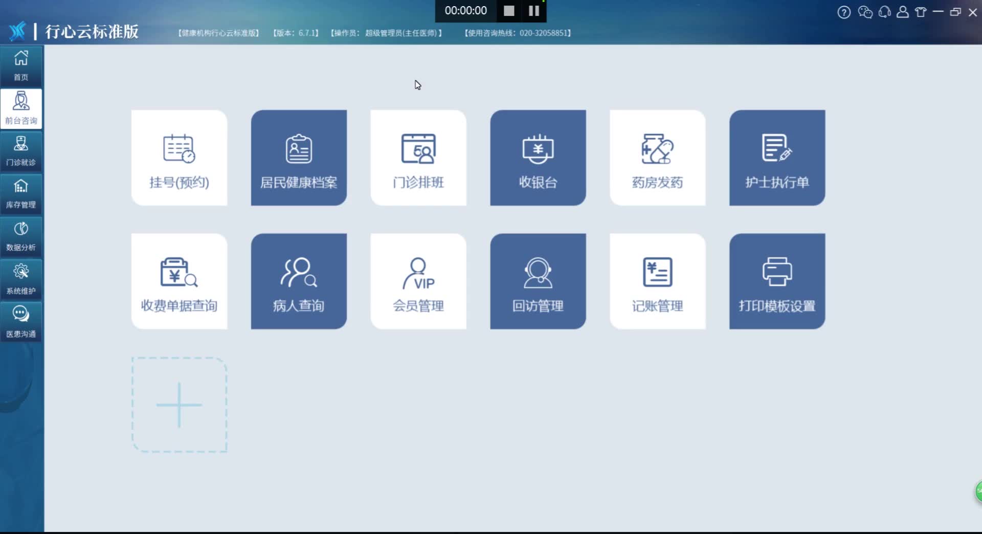Select 前台咨询 in the sidebar
Image resolution: width=982 pixels, height=534 pixels.
pyautogui.click(x=21, y=108)
